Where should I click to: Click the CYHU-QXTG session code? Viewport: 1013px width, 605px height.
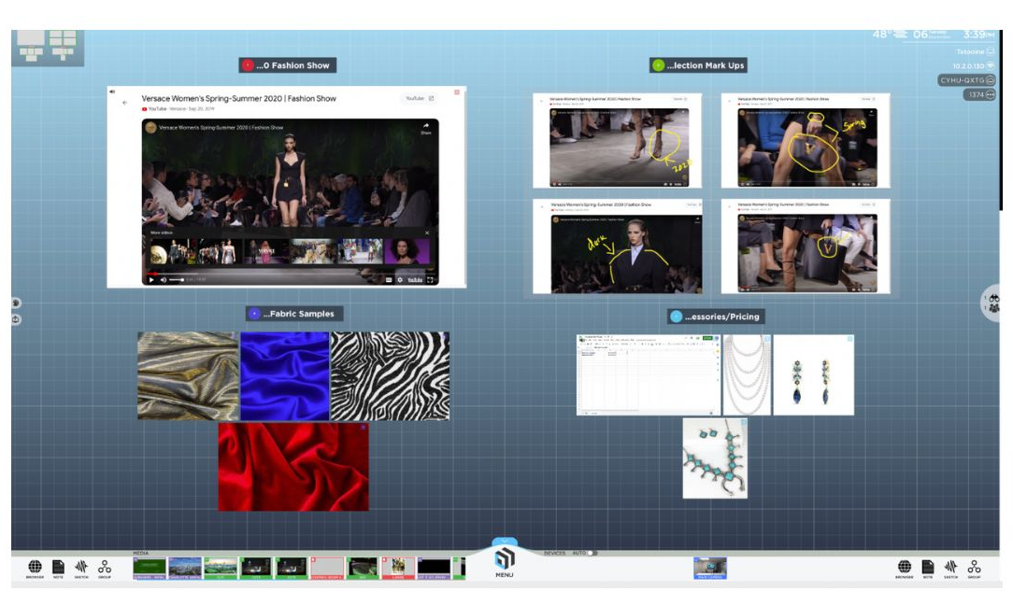tap(962, 80)
